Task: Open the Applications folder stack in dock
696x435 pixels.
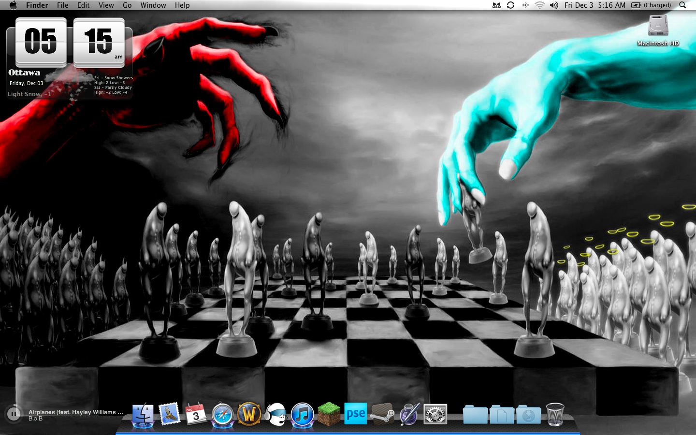Action: pos(475,415)
